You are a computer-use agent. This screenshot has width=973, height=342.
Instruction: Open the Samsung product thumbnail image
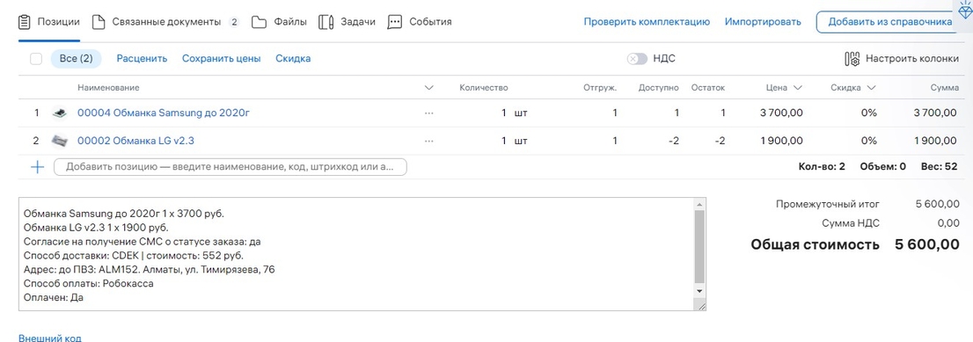pyautogui.click(x=59, y=113)
